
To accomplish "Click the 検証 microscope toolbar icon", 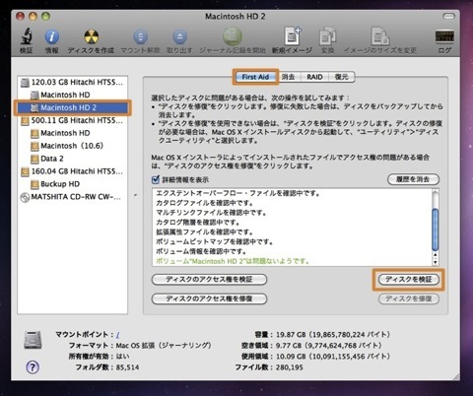I will (27, 36).
